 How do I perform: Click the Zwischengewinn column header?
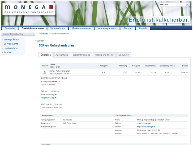click(x=167, y=66)
